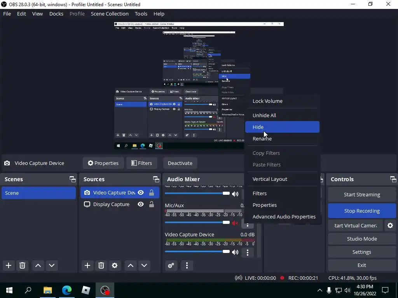The width and height of the screenshot is (398, 298).
Task: Click camera icon beside Video Capture Device label
Action: click(x=7, y=163)
